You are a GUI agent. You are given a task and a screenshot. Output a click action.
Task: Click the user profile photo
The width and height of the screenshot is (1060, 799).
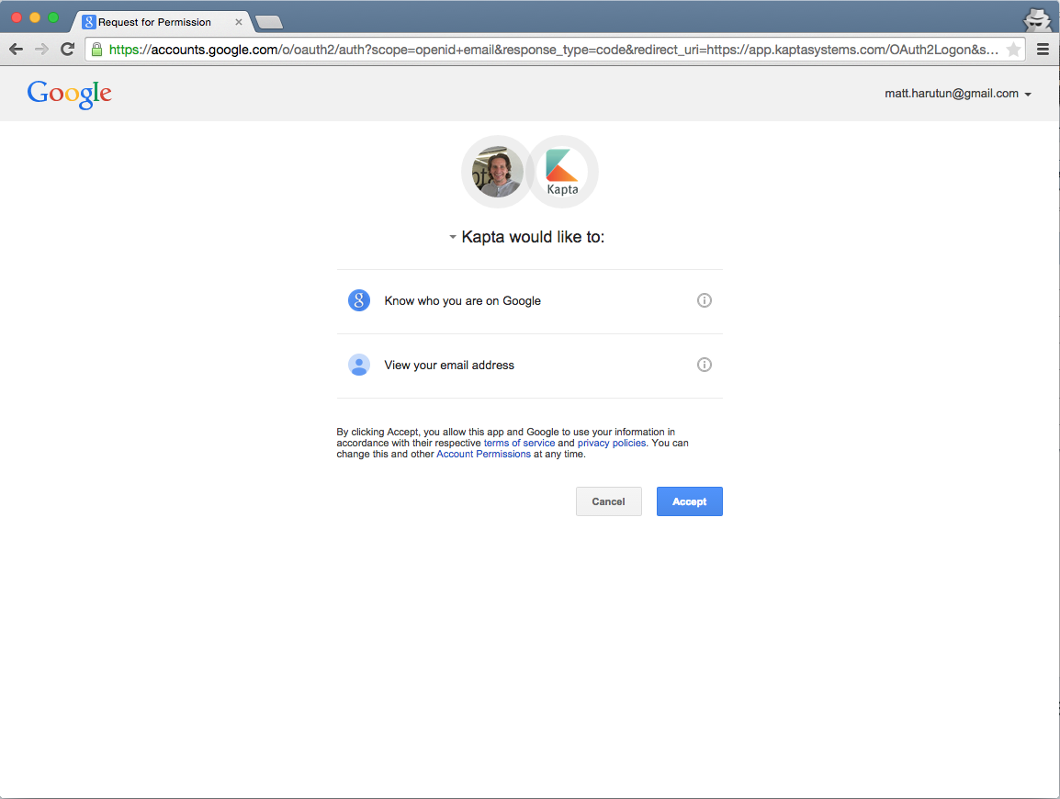tap(498, 172)
